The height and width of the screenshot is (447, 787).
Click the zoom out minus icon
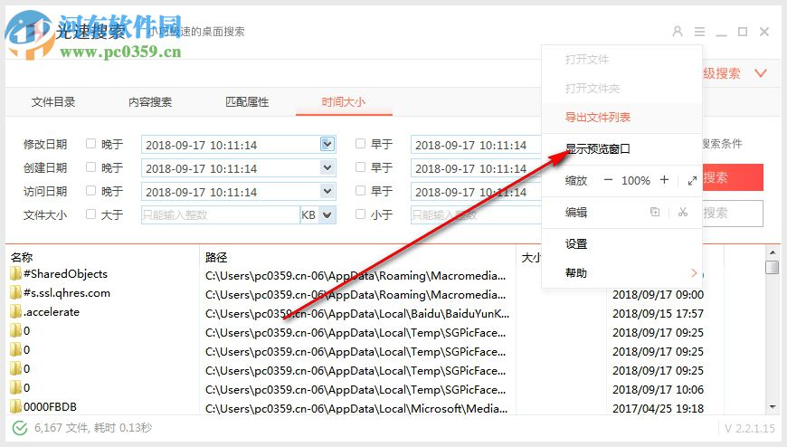click(608, 180)
